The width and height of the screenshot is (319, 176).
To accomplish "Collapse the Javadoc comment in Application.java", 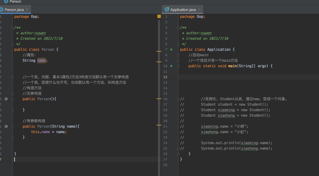I will click(x=178, y=28).
